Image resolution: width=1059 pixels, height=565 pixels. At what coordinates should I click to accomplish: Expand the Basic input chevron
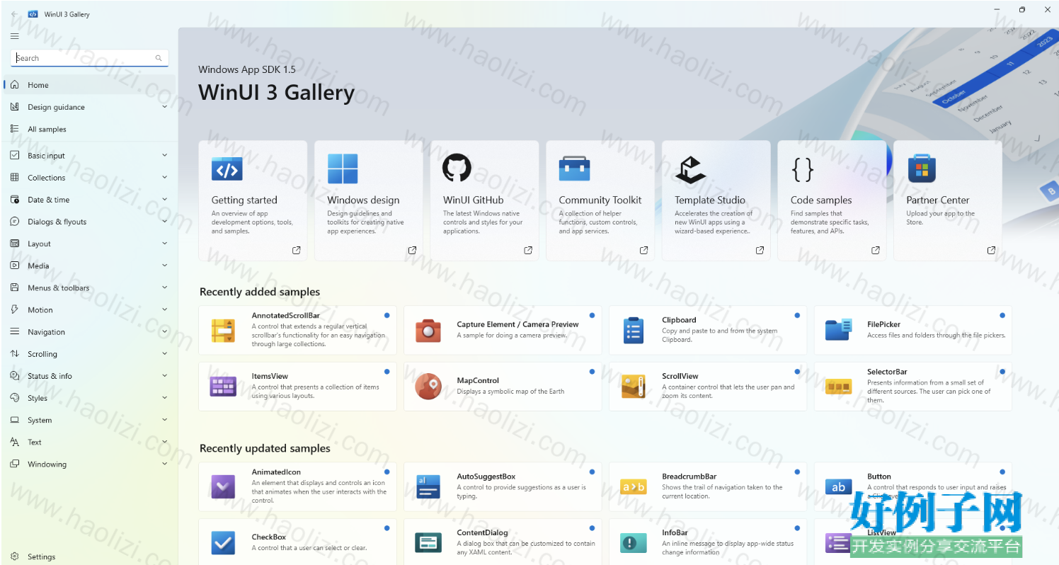(x=164, y=155)
